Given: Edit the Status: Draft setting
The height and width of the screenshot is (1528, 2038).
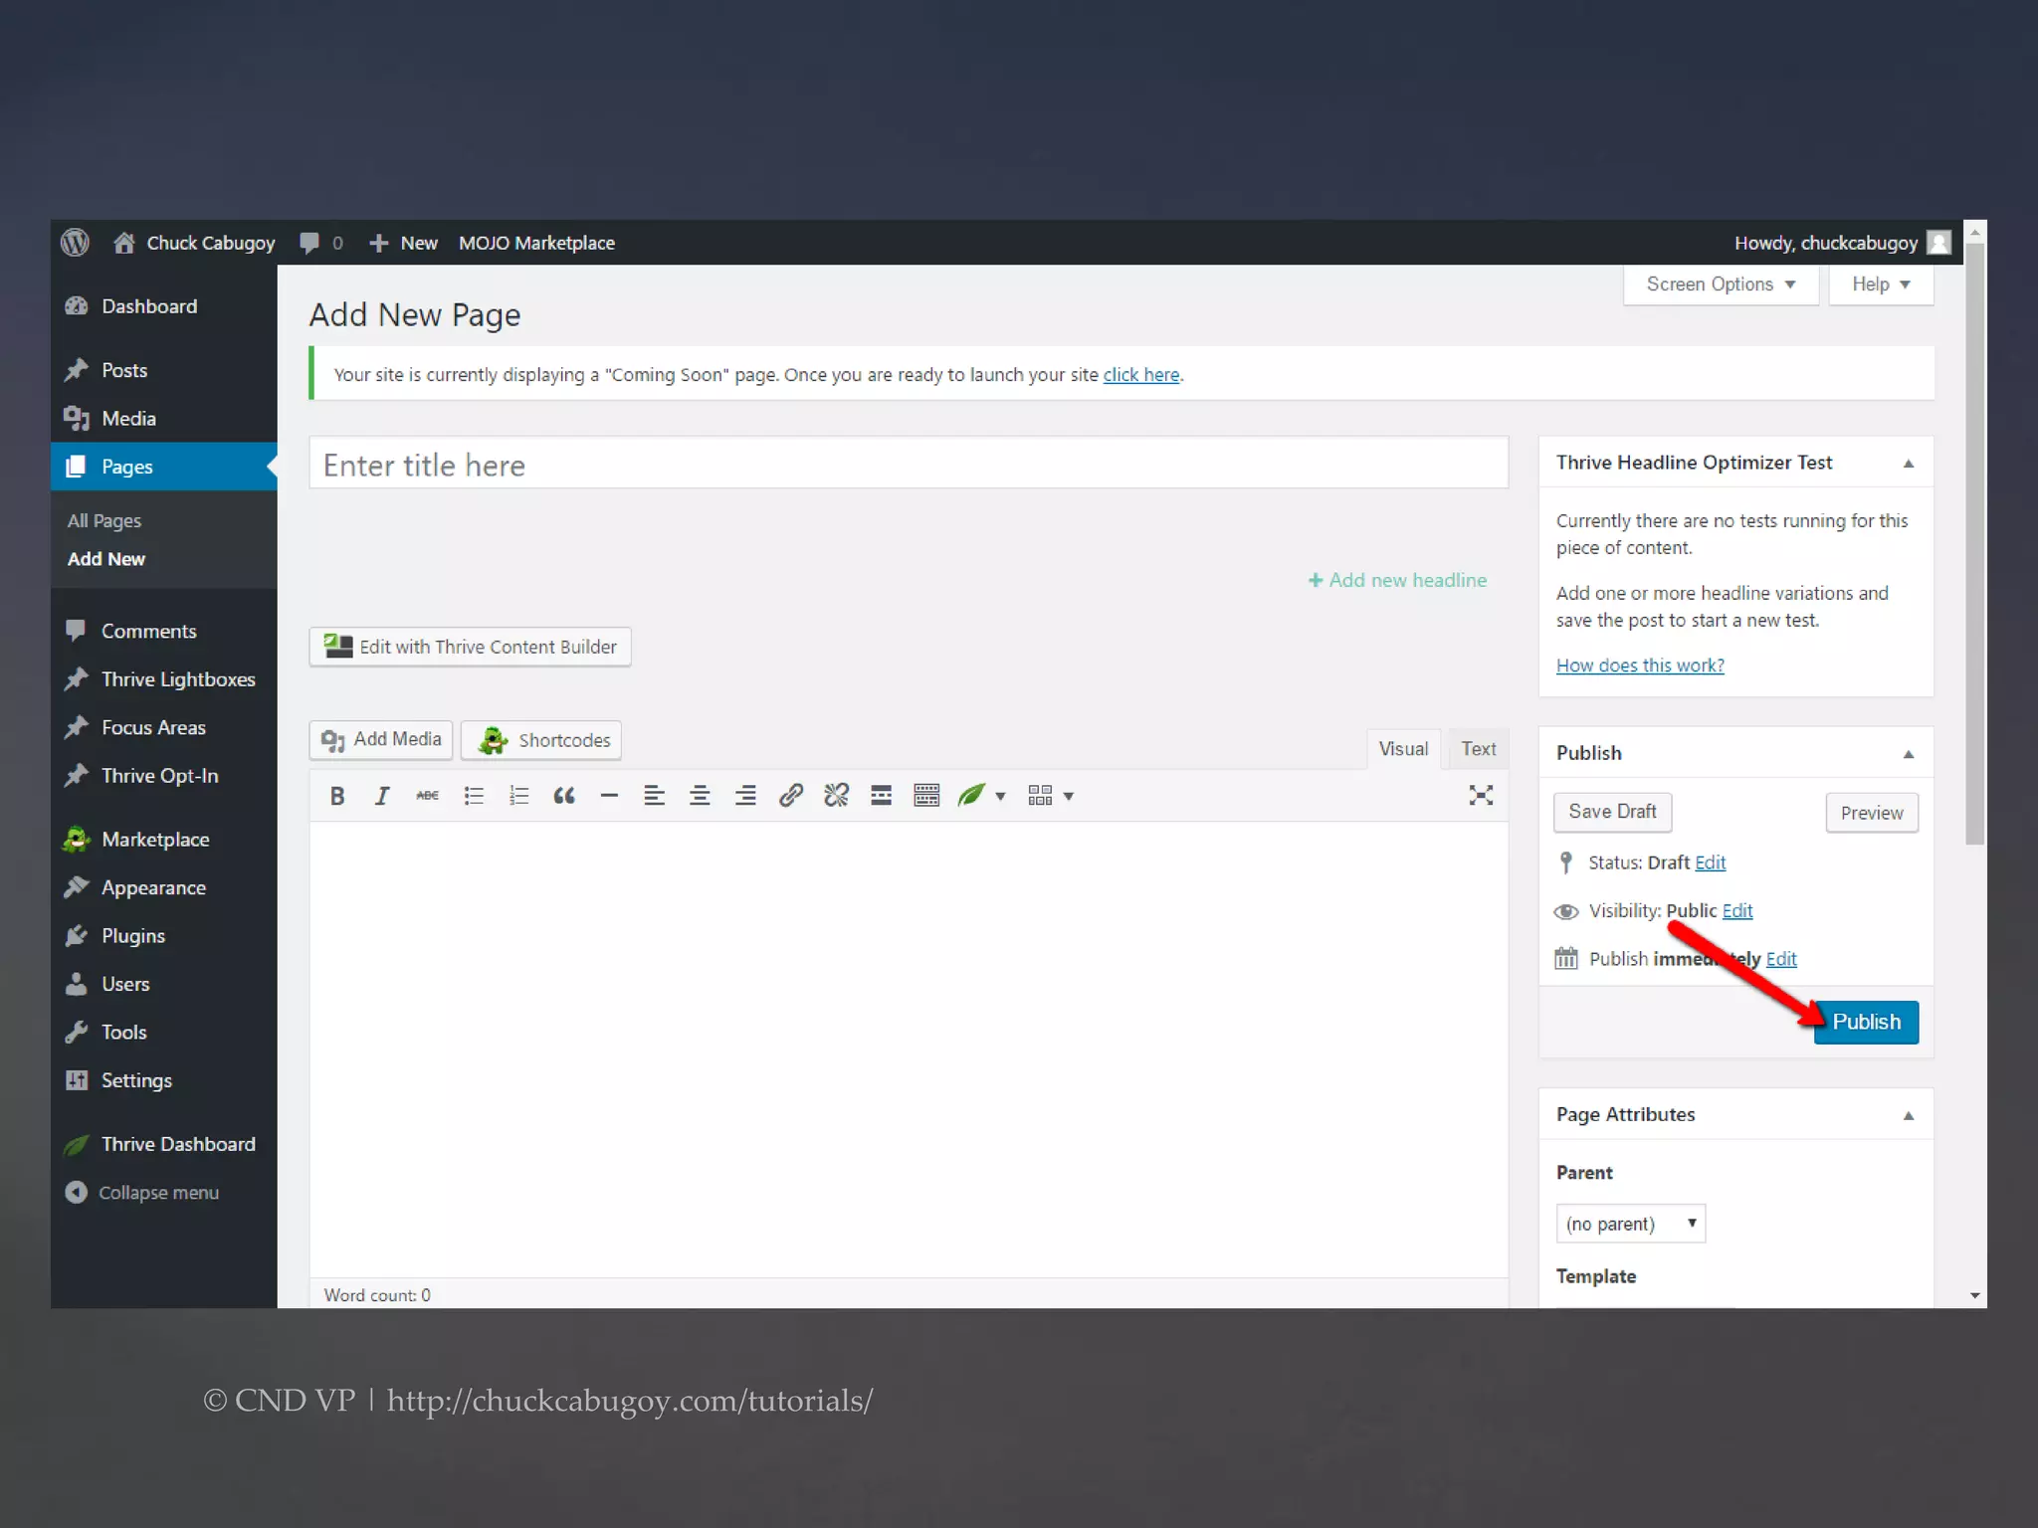Looking at the screenshot, I should pos(1710,862).
